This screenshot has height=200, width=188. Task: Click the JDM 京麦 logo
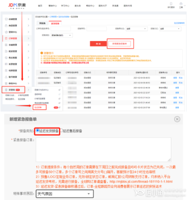pyautogui.click(x=17, y=5)
